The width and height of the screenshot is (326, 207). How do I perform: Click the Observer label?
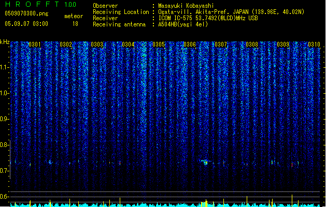click(x=105, y=6)
